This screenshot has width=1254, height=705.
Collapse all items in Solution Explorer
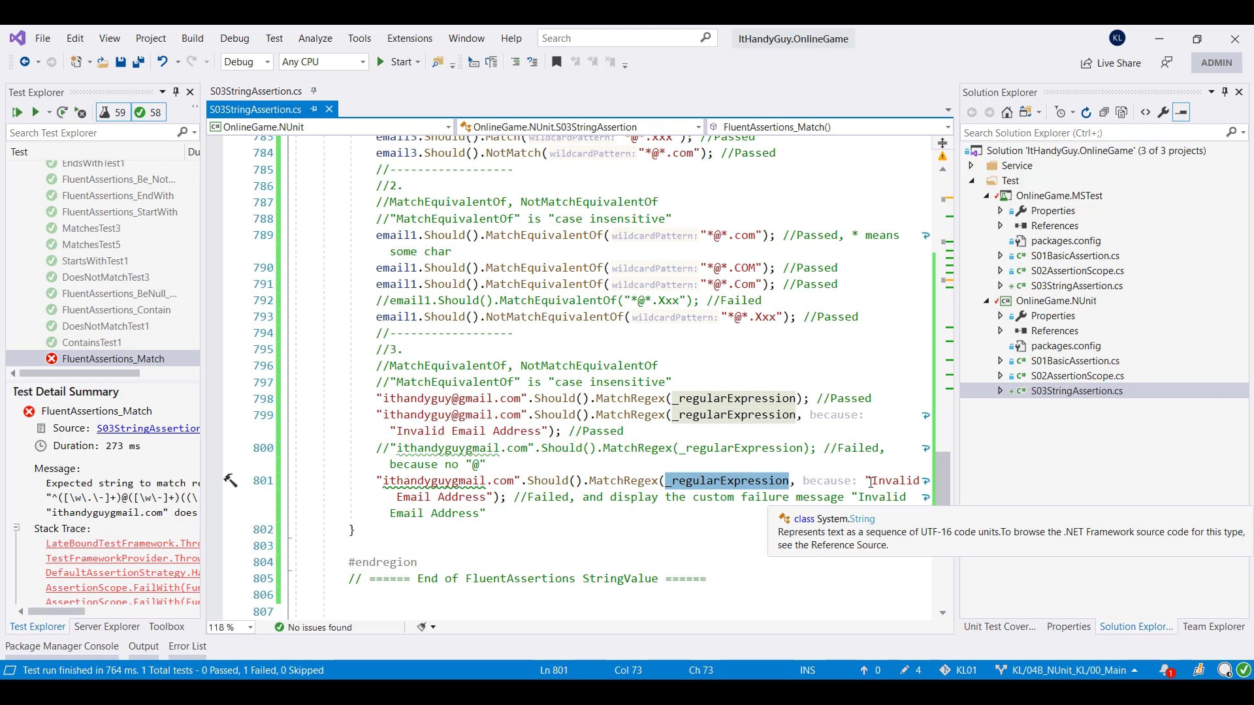coord(1104,112)
